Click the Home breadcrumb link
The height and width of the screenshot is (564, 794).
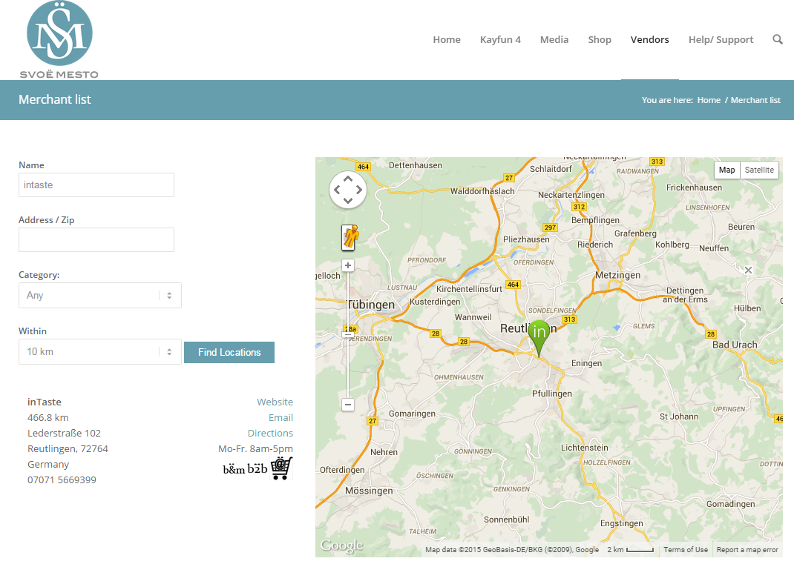[709, 100]
